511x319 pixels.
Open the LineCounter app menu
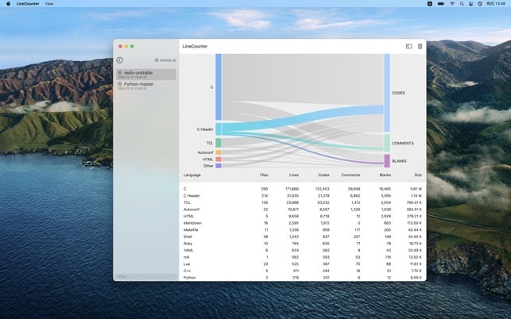(28, 4)
